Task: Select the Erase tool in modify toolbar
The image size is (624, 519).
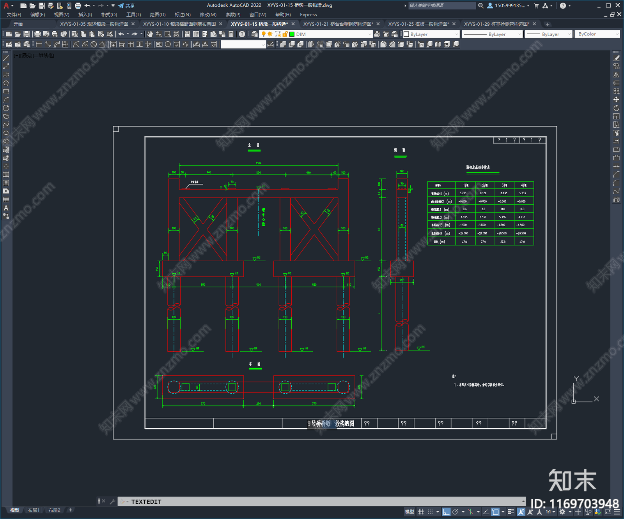Action: [x=616, y=58]
